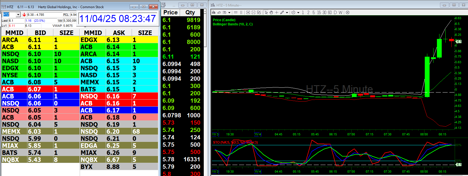Switch chart to Daily interval

(x=335, y=12)
